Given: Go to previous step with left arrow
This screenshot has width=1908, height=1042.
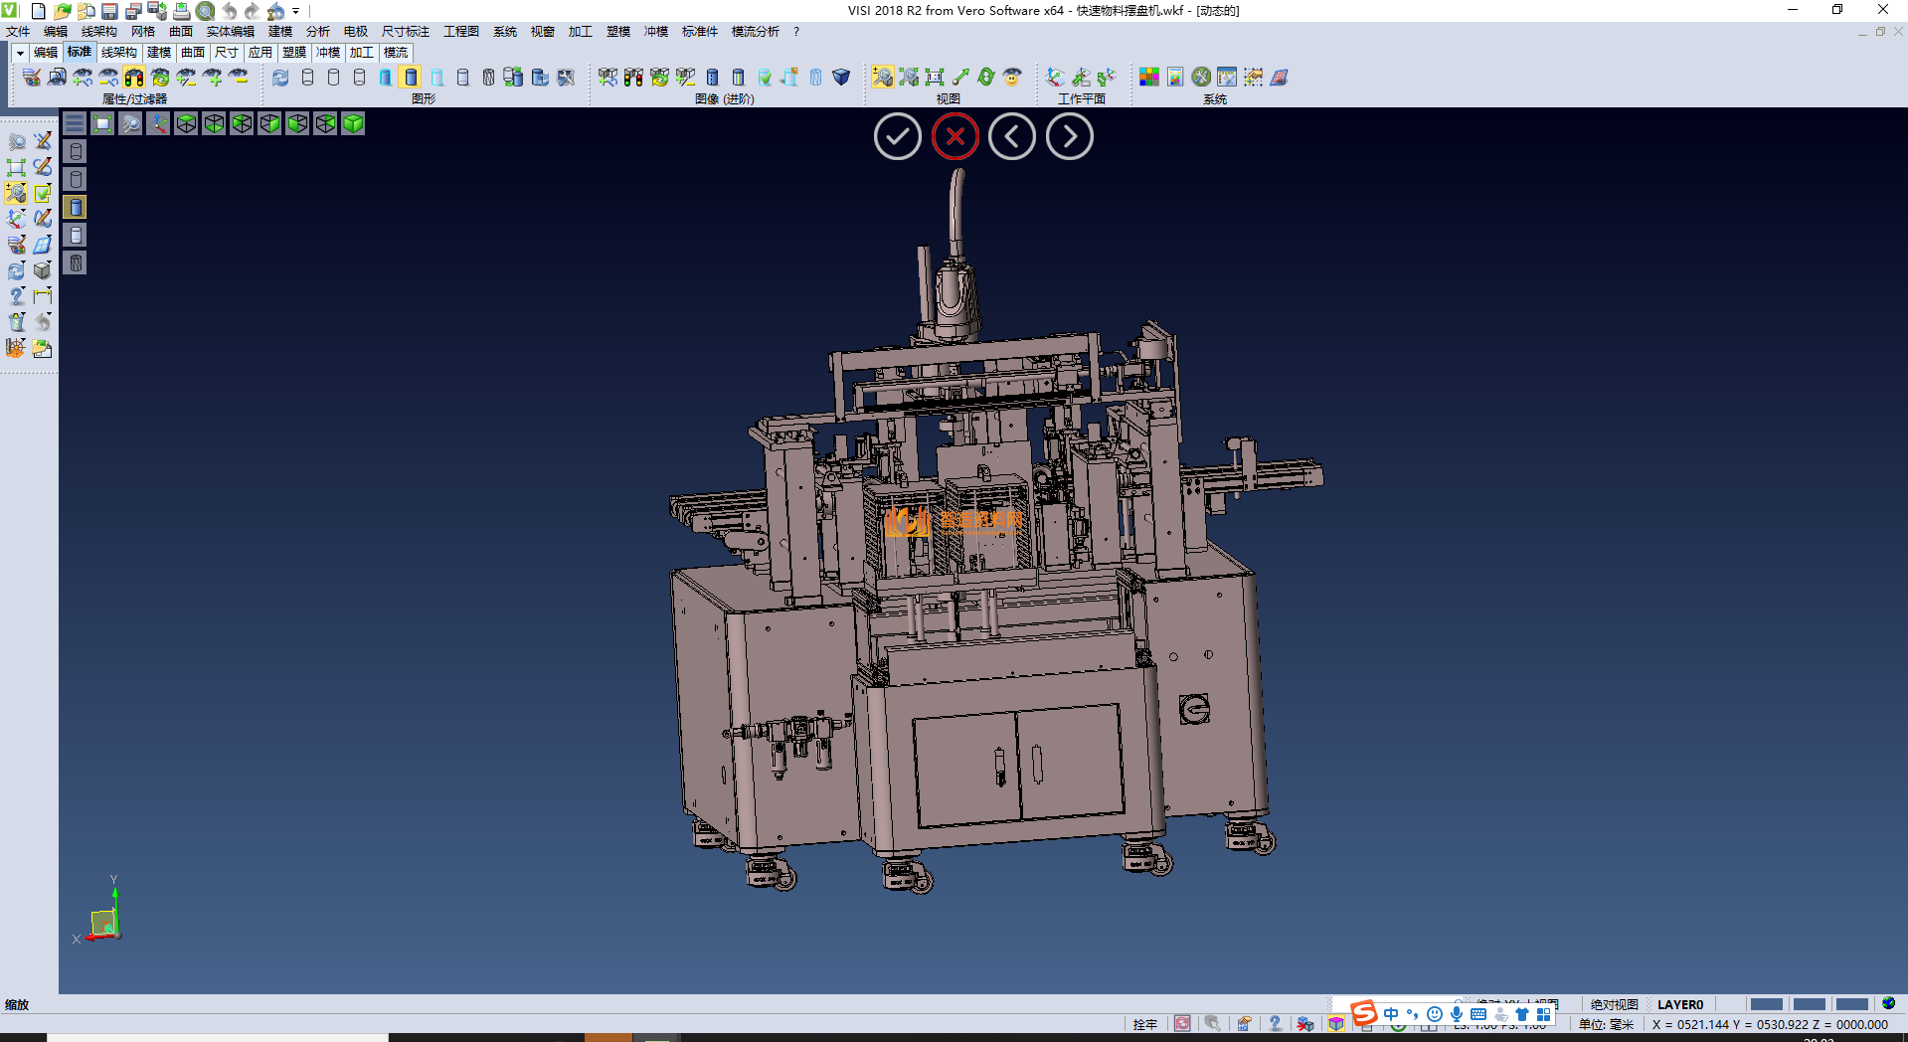Looking at the screenshot, I should 1012,137.
